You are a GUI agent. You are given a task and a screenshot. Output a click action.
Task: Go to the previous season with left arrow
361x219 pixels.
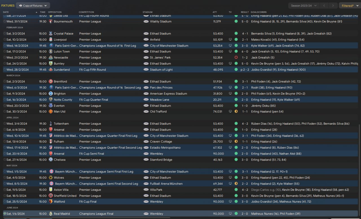click(325, 6)
